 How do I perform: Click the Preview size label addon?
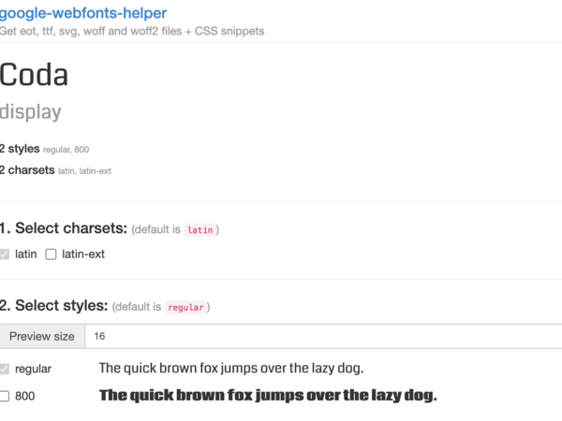point(42,337)
